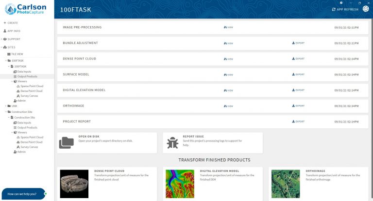The image size is (373, 201).
Task: Expand the Support section in sidebar
Action: click(x=3, y=39)
